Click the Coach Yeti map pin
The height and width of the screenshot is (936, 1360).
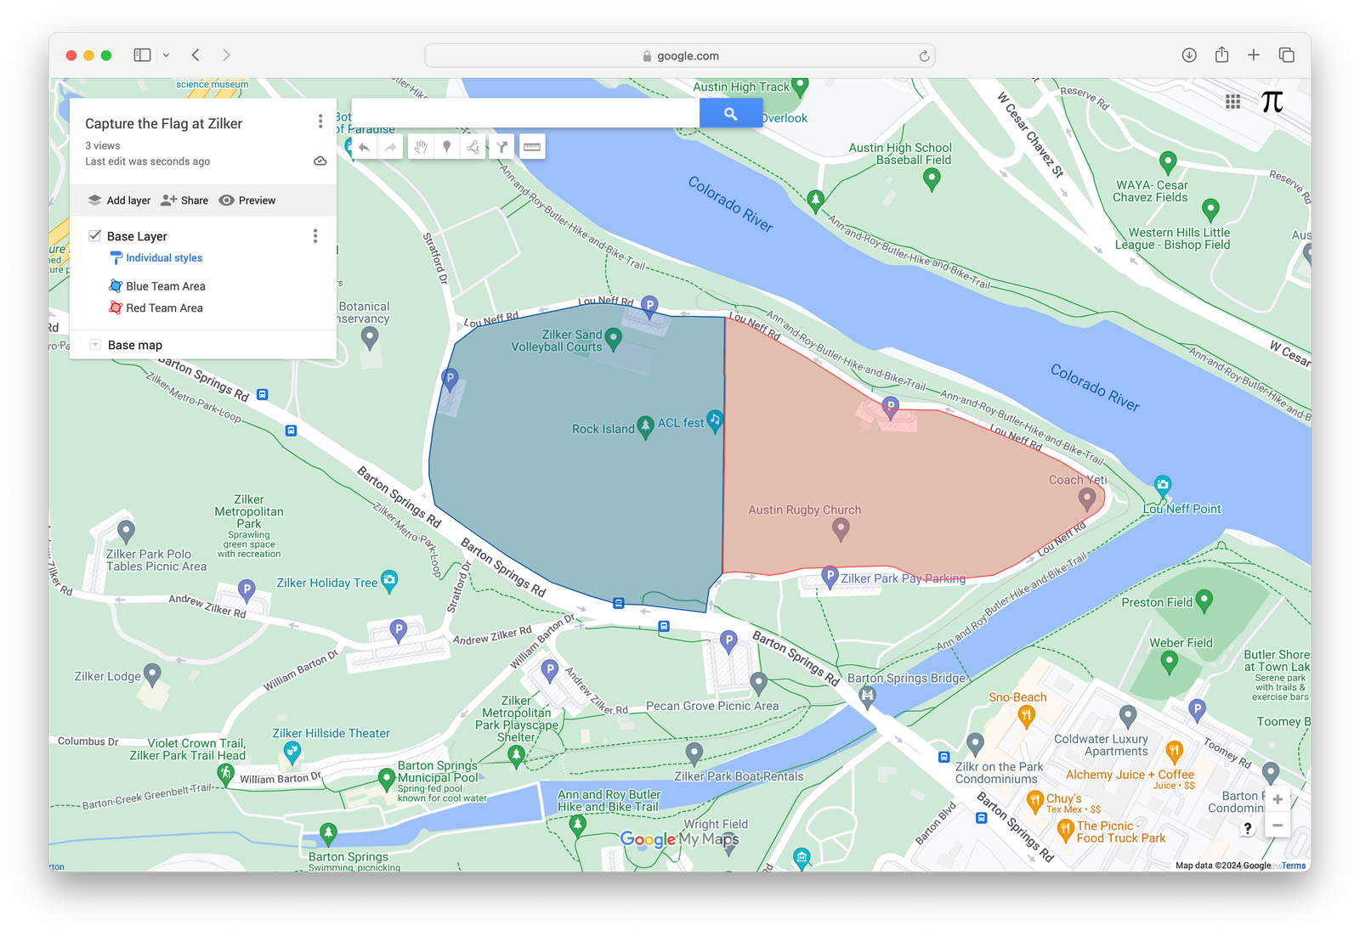[x=1086, y=499]
